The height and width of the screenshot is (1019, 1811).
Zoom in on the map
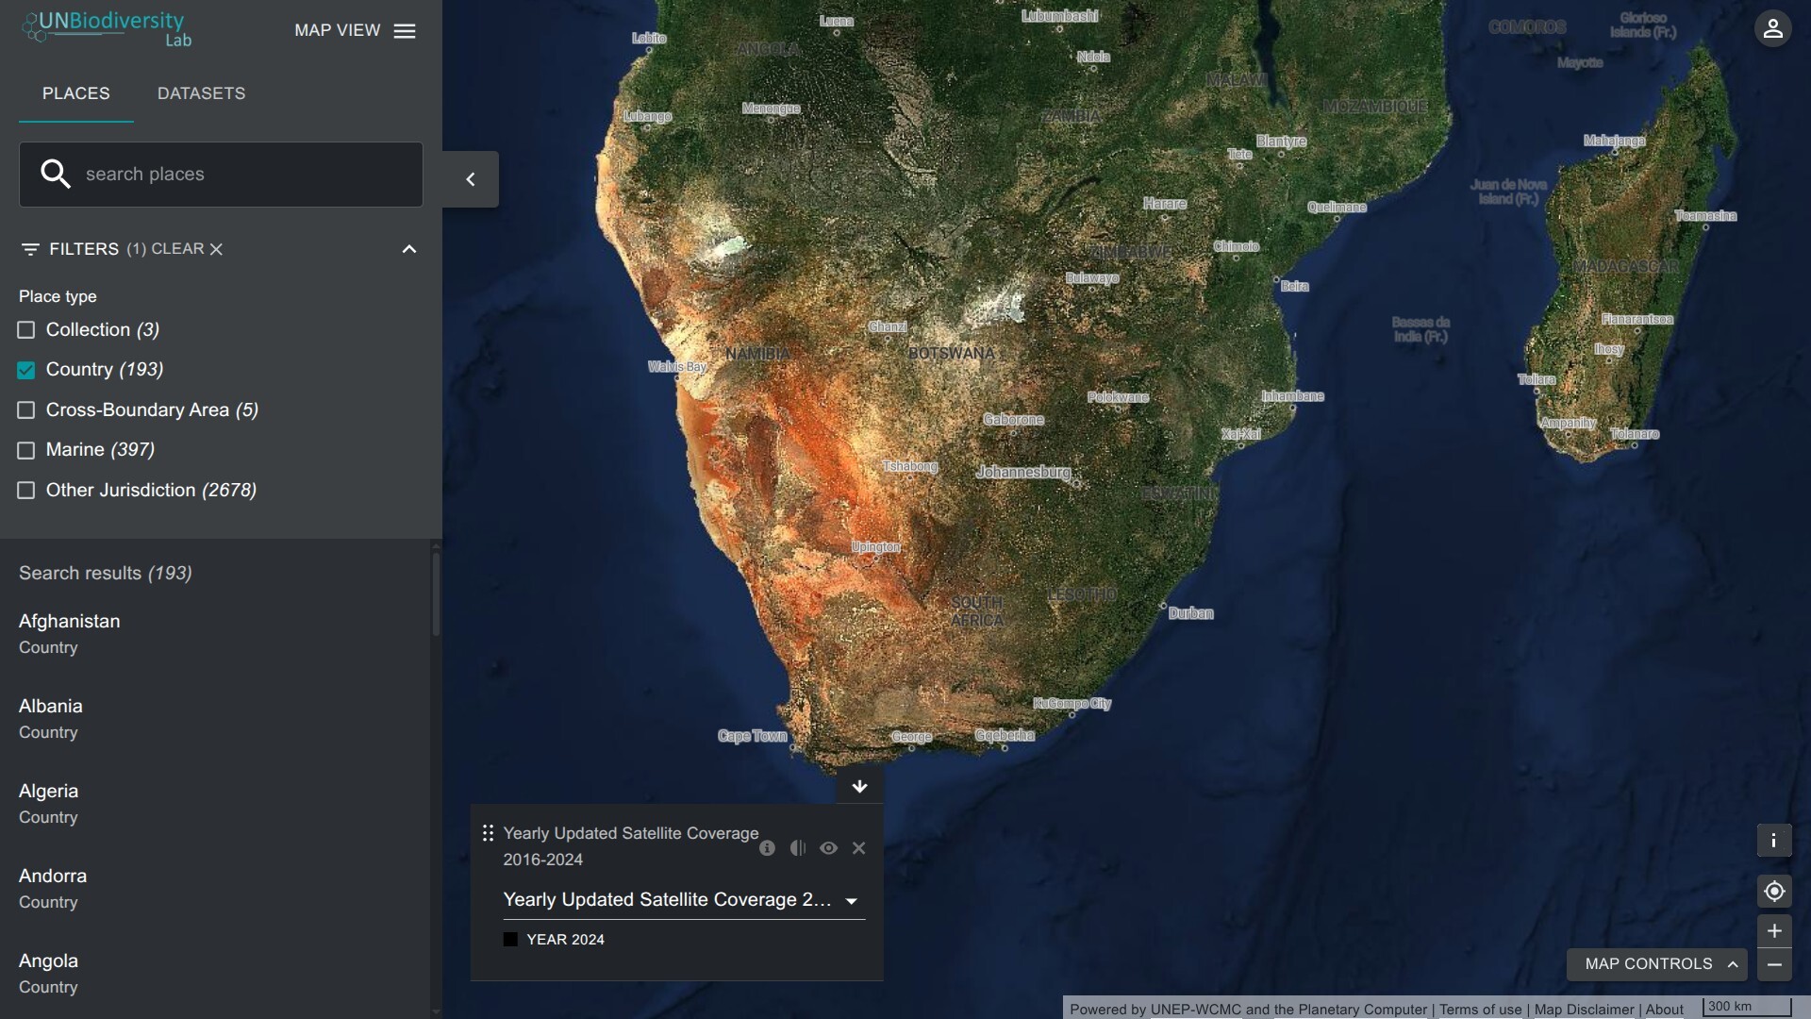[x=1773, y=930]
